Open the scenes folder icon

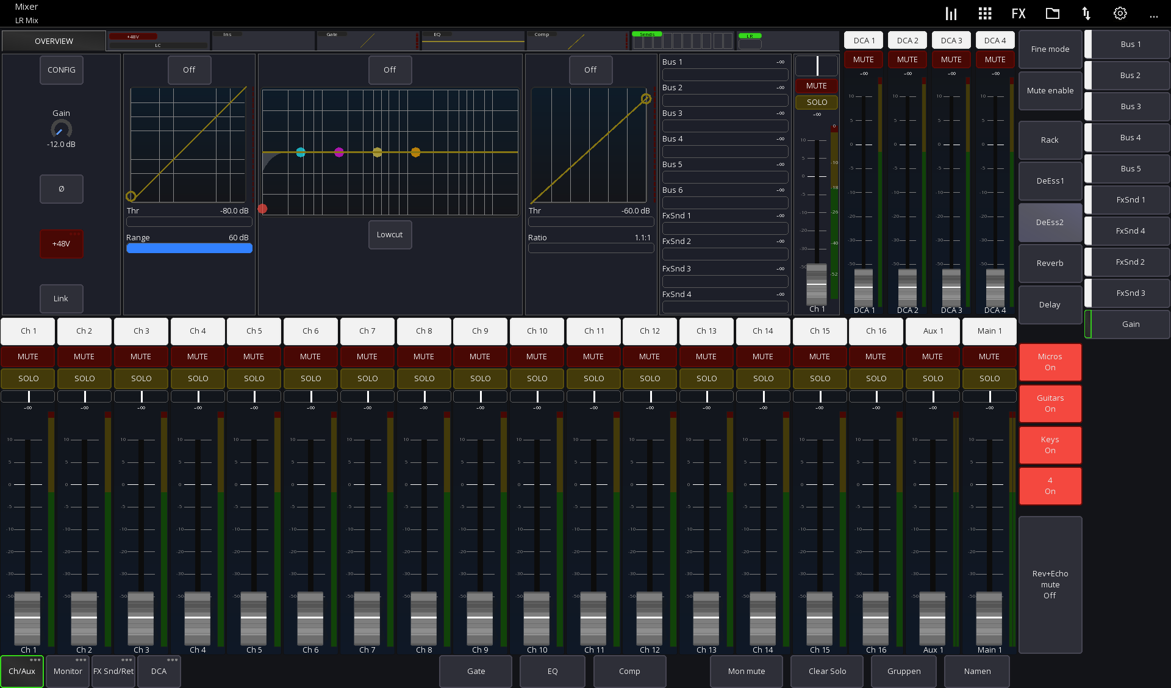click(x=1052, y=13)
